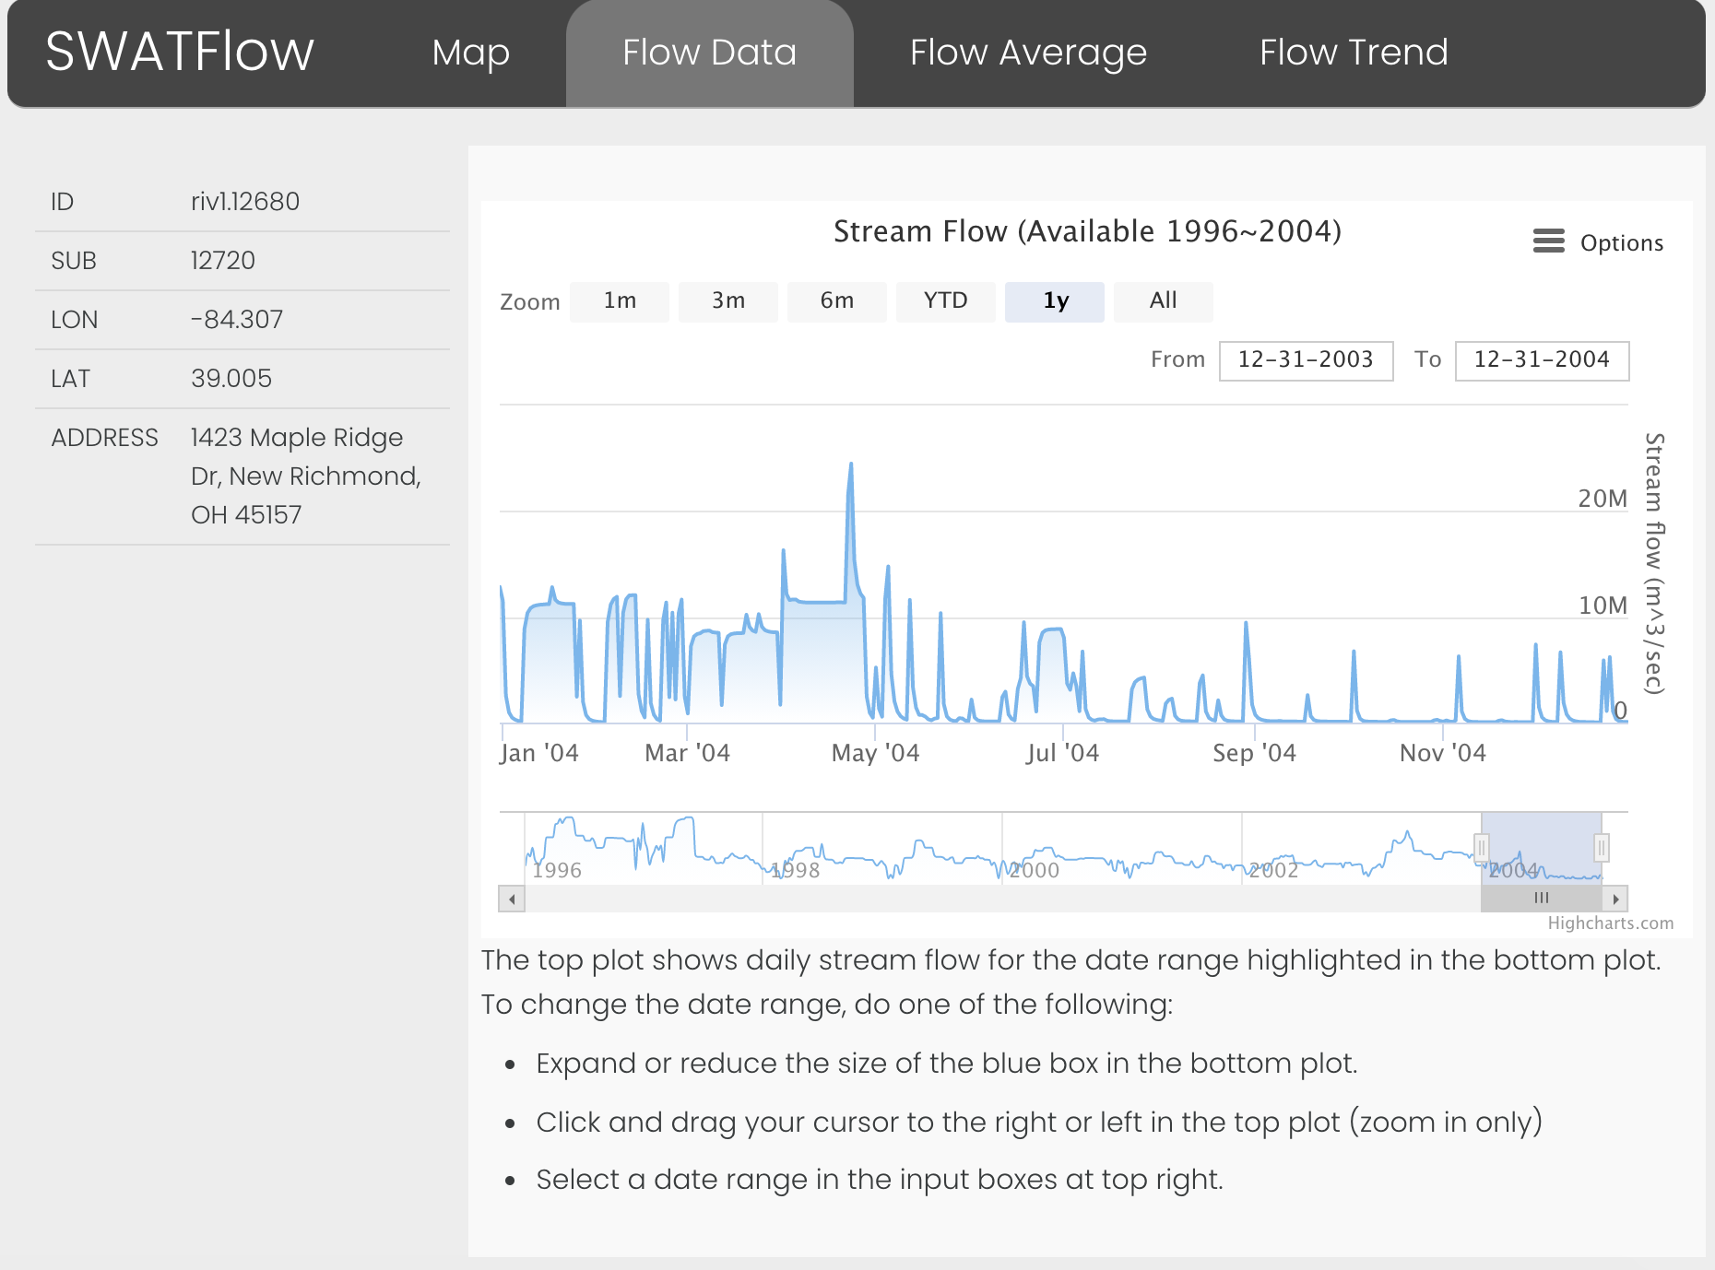Open the Flow Trend tab
Screen dimensions: 1715x1270
(1354, 53)
